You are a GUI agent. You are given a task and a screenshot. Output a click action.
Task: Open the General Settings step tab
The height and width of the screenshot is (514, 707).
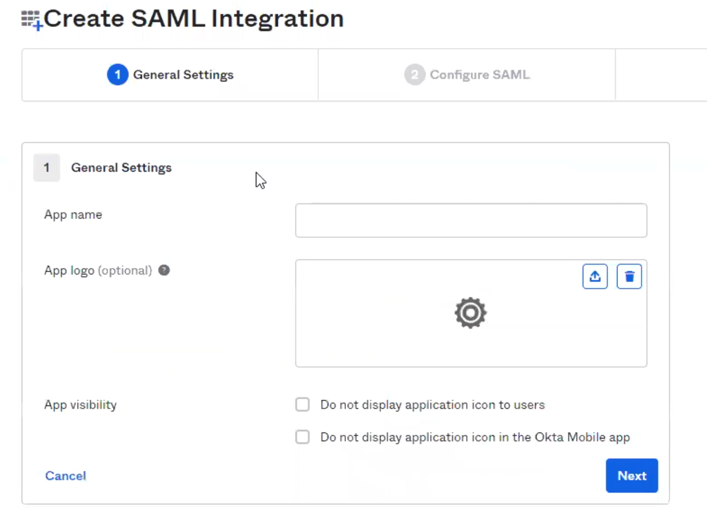point(170,75)
